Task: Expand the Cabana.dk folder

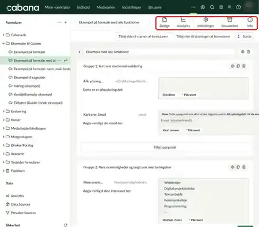Action: pyautogui.click(x=3, y=35)
